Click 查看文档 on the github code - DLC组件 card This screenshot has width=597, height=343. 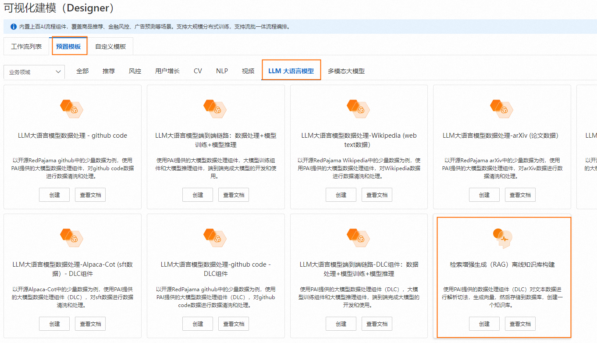click(x=234, y=324)
